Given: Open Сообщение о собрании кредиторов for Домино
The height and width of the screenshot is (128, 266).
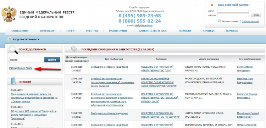Looking at the screenshot, I should (x=110, y=113).
